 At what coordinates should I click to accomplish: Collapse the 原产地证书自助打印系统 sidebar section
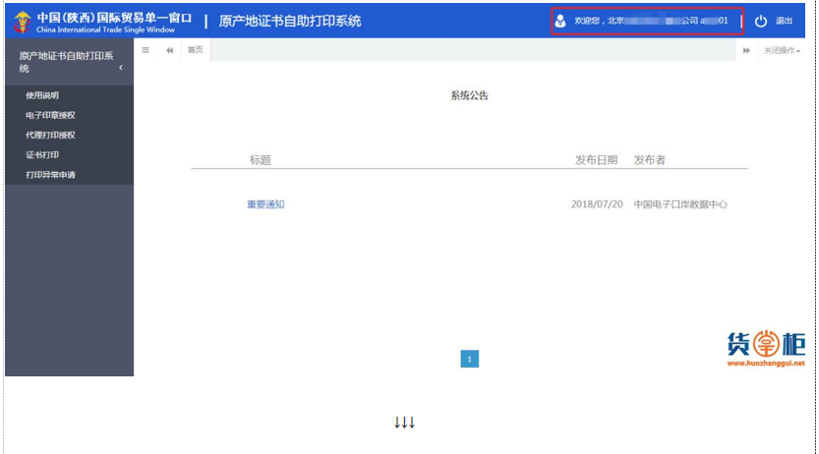coord(121,68)
